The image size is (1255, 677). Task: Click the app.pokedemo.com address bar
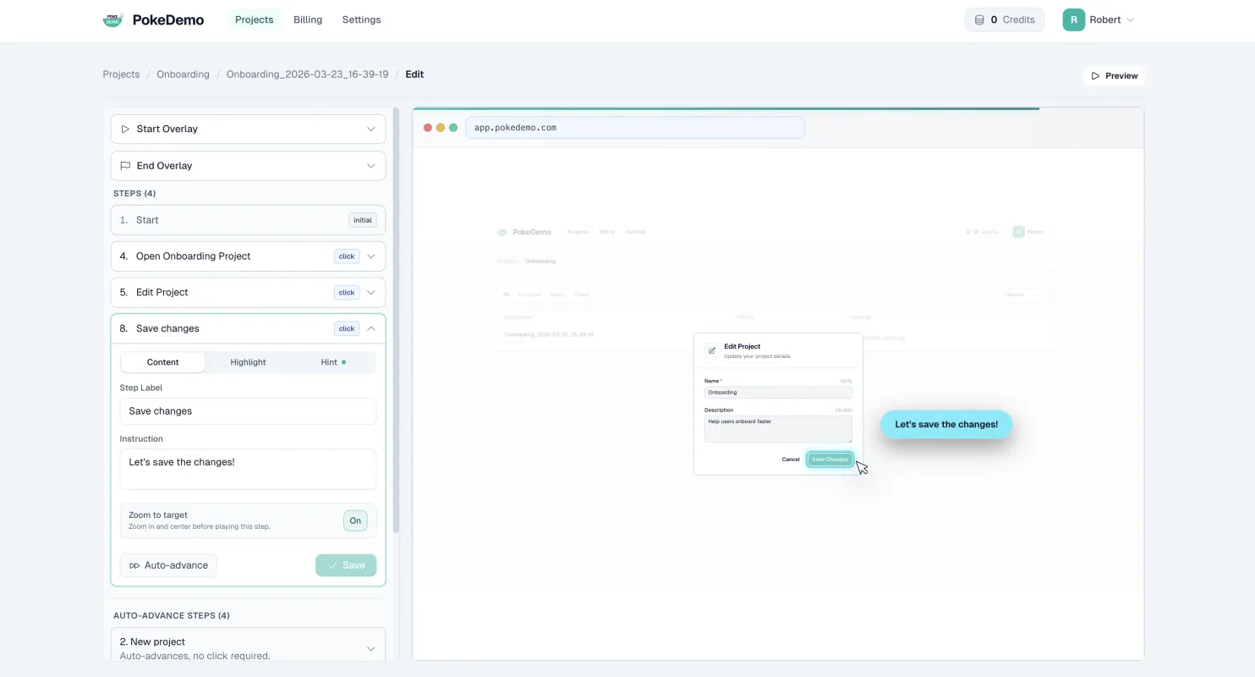point(635,128)
